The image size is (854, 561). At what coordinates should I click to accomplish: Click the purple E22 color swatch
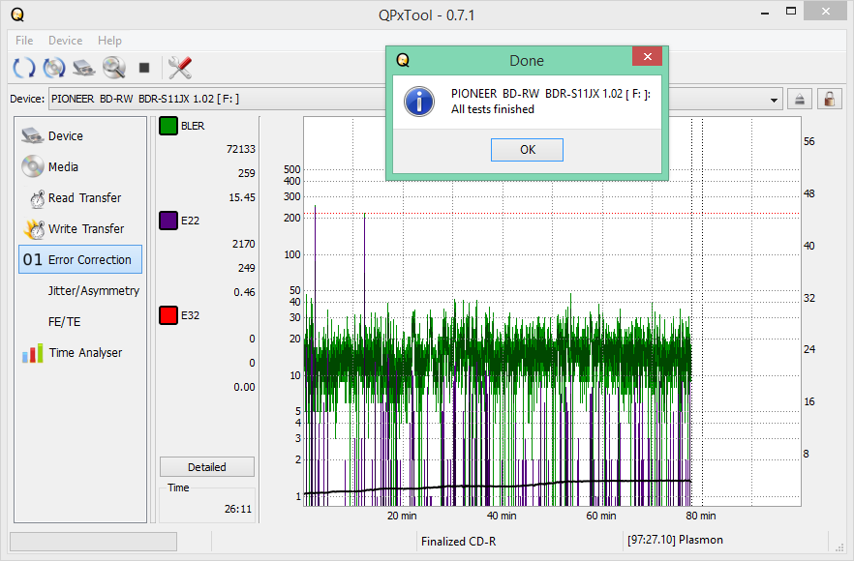tap(168, 221)
